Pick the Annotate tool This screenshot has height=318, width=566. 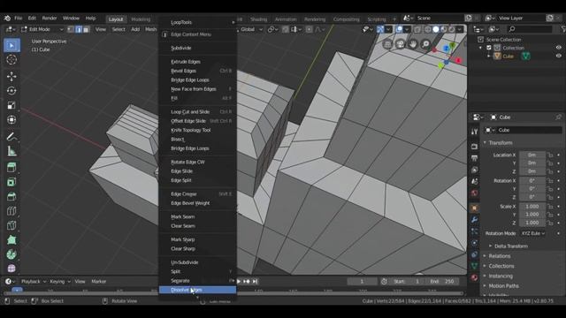click(x=11, y=137)
